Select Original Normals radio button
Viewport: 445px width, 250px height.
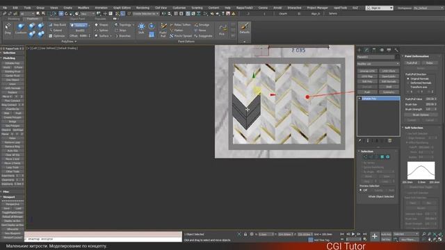(x=408, y=78)
